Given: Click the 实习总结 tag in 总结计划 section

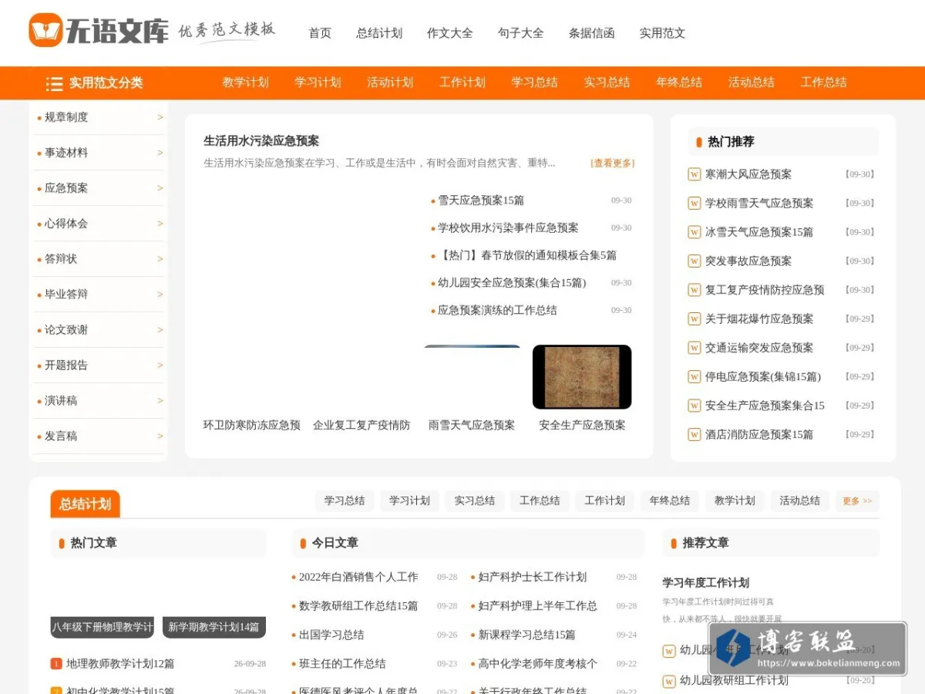Looking at the screenshot, I should click(x=475, y=501).
